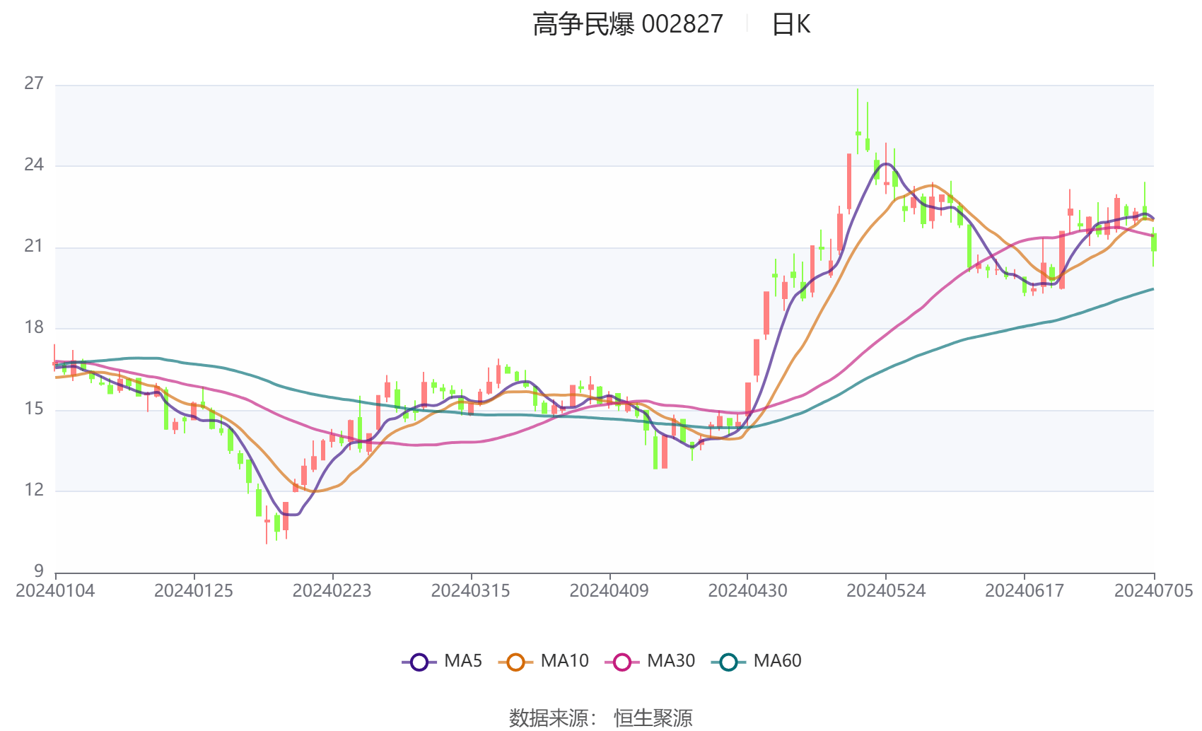Click the MA5 legend circle icon
The width and height of the screenshot is (1202, 731).
[x=418, y=661]
